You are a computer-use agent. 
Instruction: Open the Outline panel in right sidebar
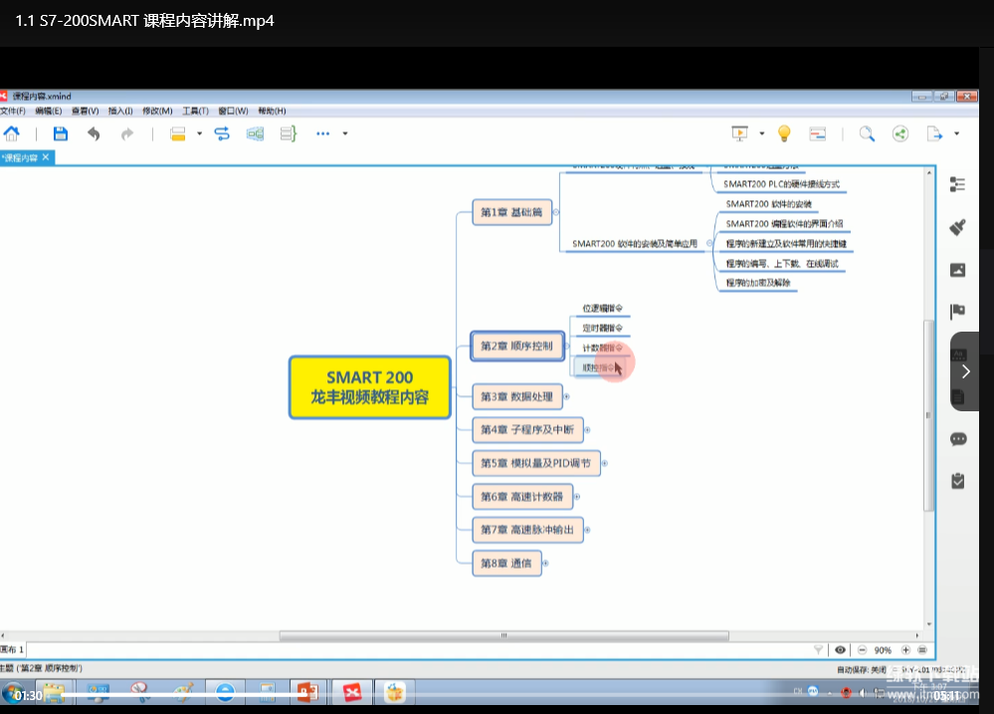[x=958, y=184]
